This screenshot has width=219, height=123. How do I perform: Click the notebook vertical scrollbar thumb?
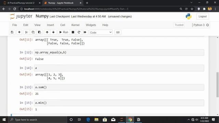pyautogui.click(x=218, y=84)
